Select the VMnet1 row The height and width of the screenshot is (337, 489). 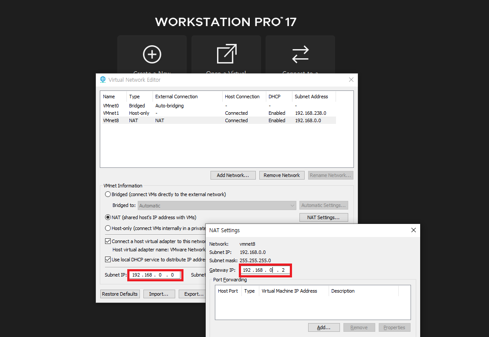click(219, 113)
